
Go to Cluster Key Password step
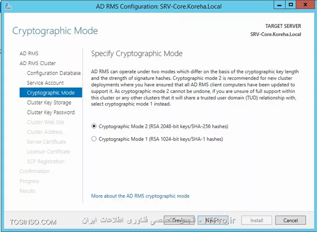click(x=51, y=112)
